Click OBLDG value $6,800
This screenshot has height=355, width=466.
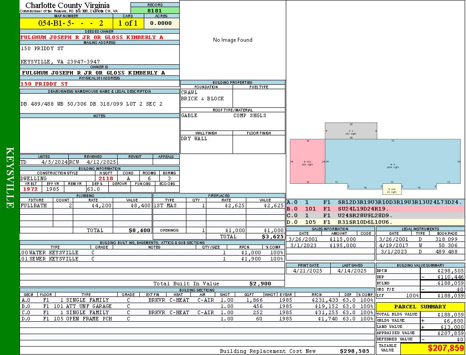(454, 321)
